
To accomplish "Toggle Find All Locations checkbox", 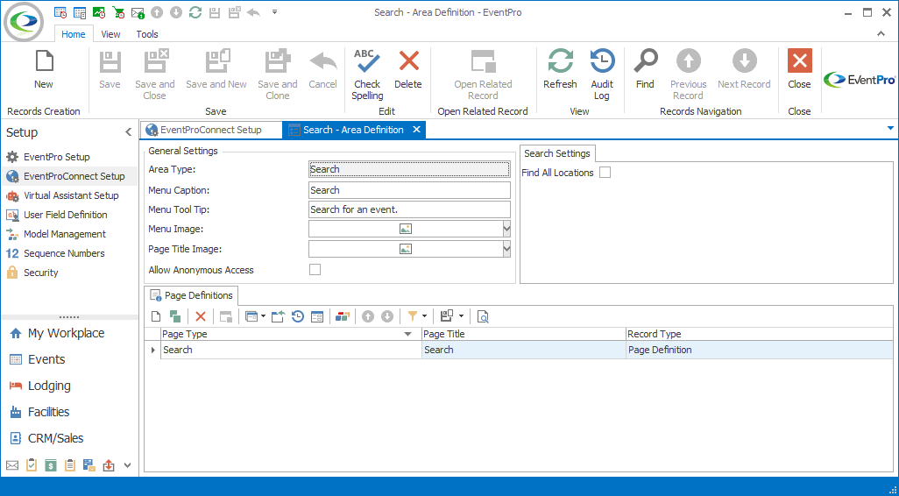I will [605, 172].
